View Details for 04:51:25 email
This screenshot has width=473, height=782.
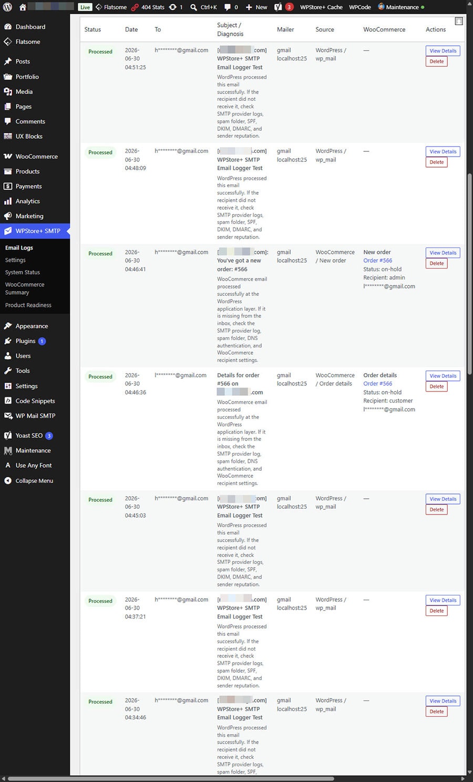[443, 51]
